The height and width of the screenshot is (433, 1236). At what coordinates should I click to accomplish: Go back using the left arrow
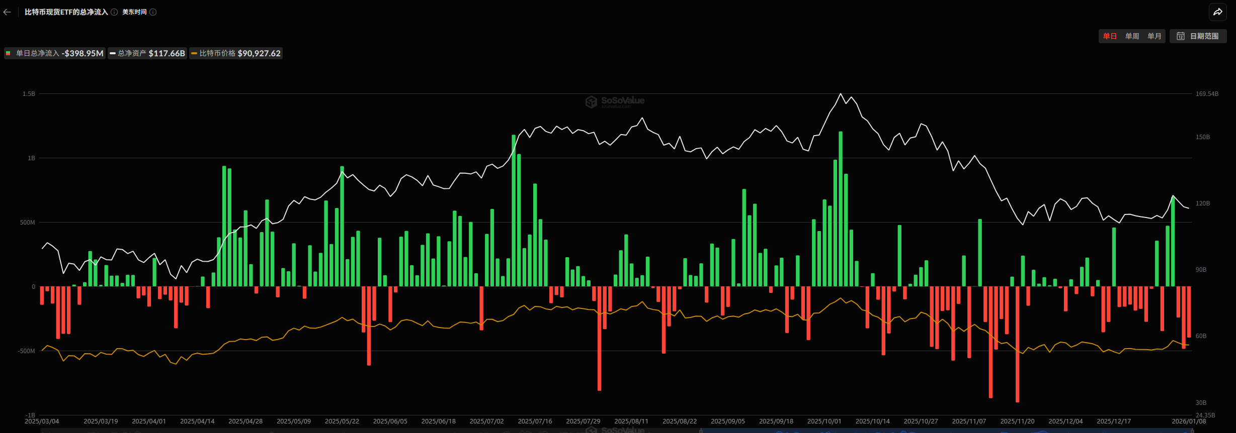pyautogui.click(x=7, y=12)
